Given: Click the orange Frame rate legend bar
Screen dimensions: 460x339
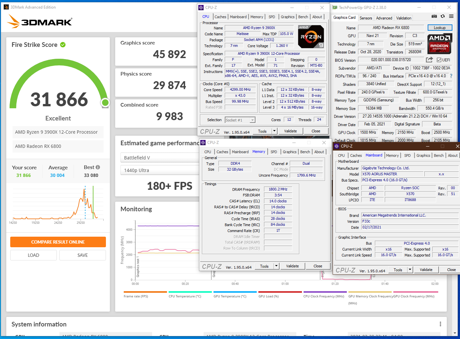Looking at the screenshot, I should click(x=145, y=292).
